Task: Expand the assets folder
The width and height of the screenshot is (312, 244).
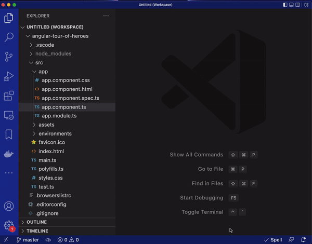Action: click(67, 125)
